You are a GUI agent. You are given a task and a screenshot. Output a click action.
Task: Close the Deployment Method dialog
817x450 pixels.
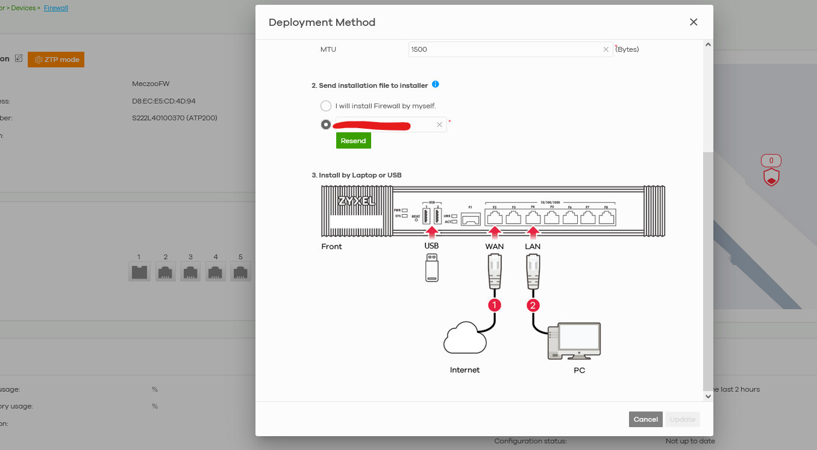pyautogui.click(x=693, y=22)
